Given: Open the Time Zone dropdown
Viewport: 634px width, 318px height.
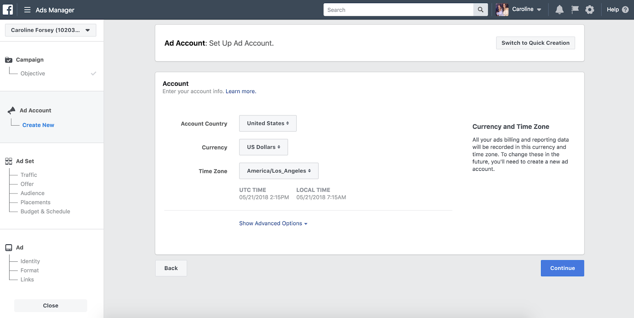Looking at the screenshot, I should tap(279, 171).
